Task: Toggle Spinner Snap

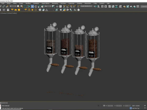Action: (x=75, y=6)
